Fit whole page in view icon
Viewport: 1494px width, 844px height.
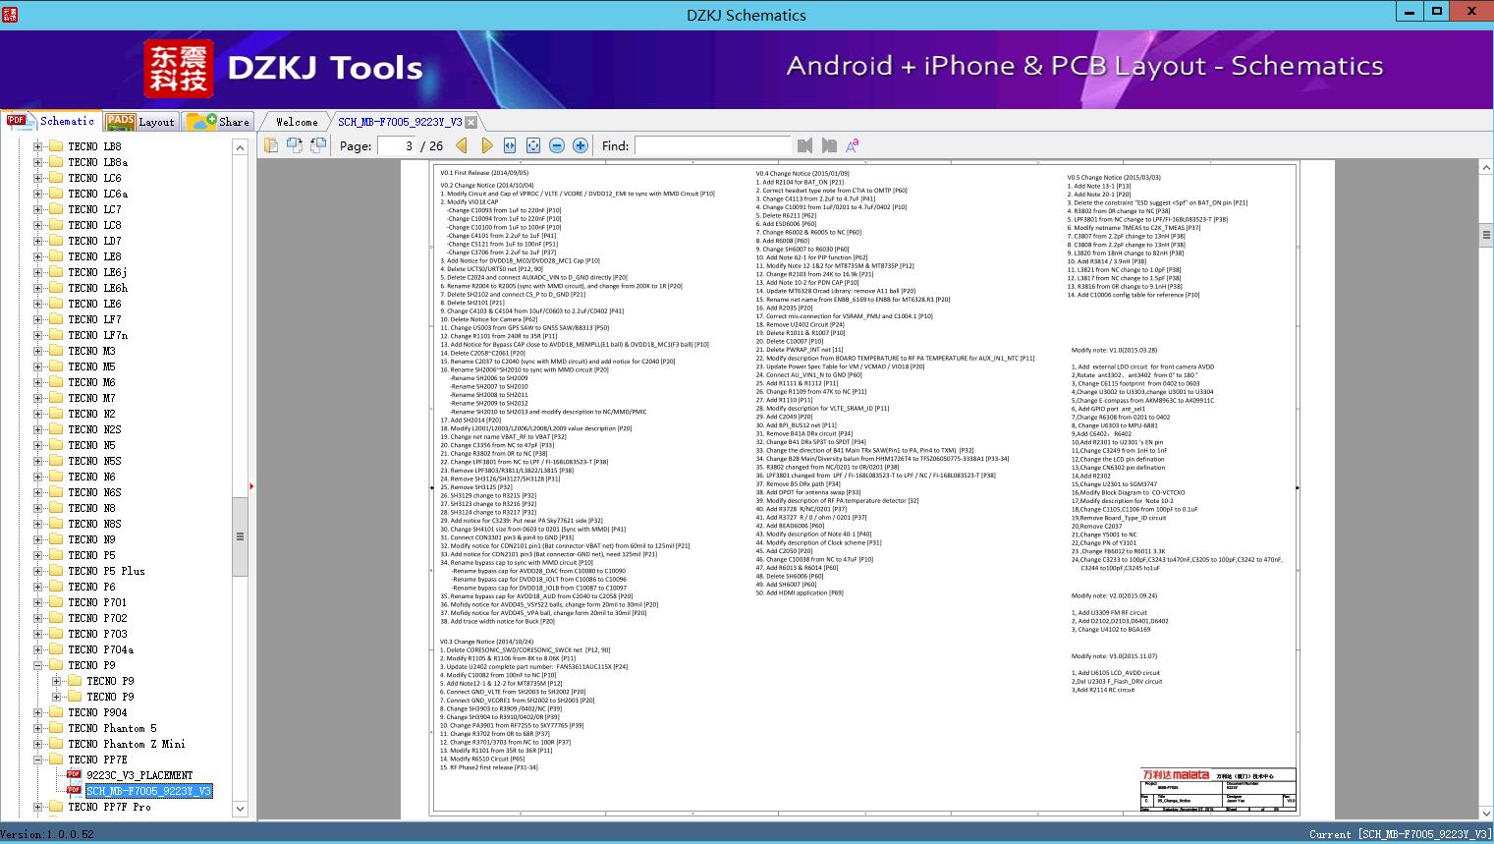pyautogui.click(x=533, y=145)
